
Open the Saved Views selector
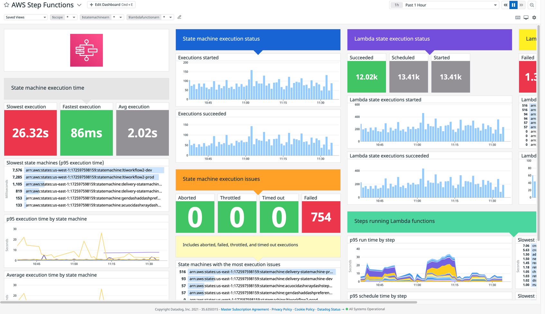click(x=25, y=17)
